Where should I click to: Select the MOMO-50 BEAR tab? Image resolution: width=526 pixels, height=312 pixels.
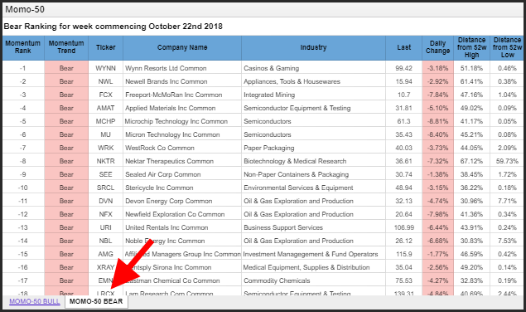96,301
